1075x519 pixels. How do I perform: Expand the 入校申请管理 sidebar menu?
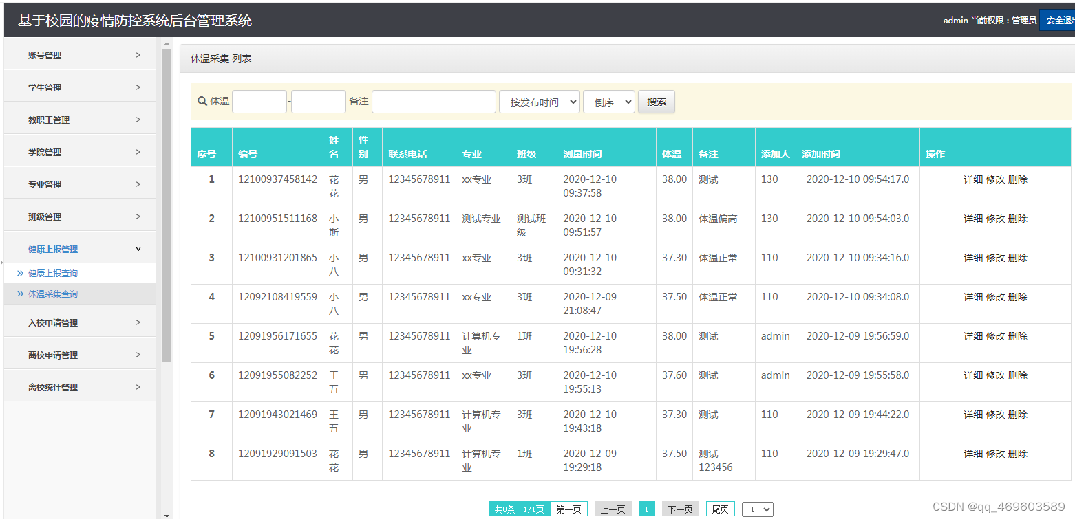(80, 322)
